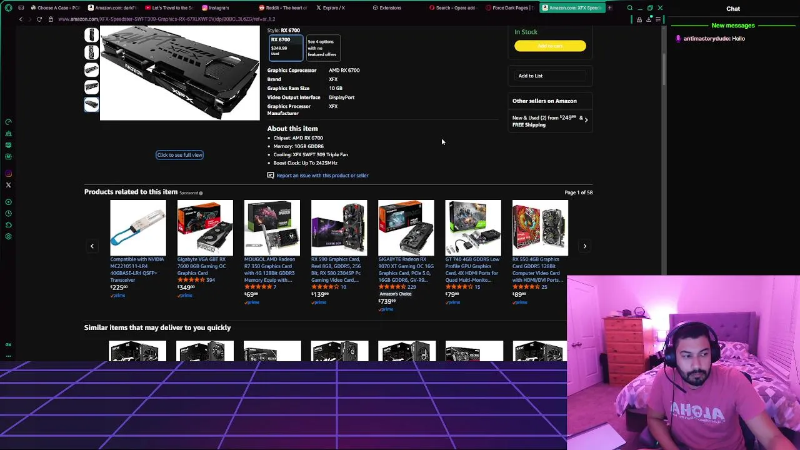The width and height of the screenshot is (800, 450).
Task: Report an issue speech bubble icon
Action: [271, 176]
